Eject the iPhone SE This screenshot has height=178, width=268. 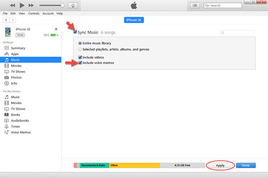click(x=56, y=29)
